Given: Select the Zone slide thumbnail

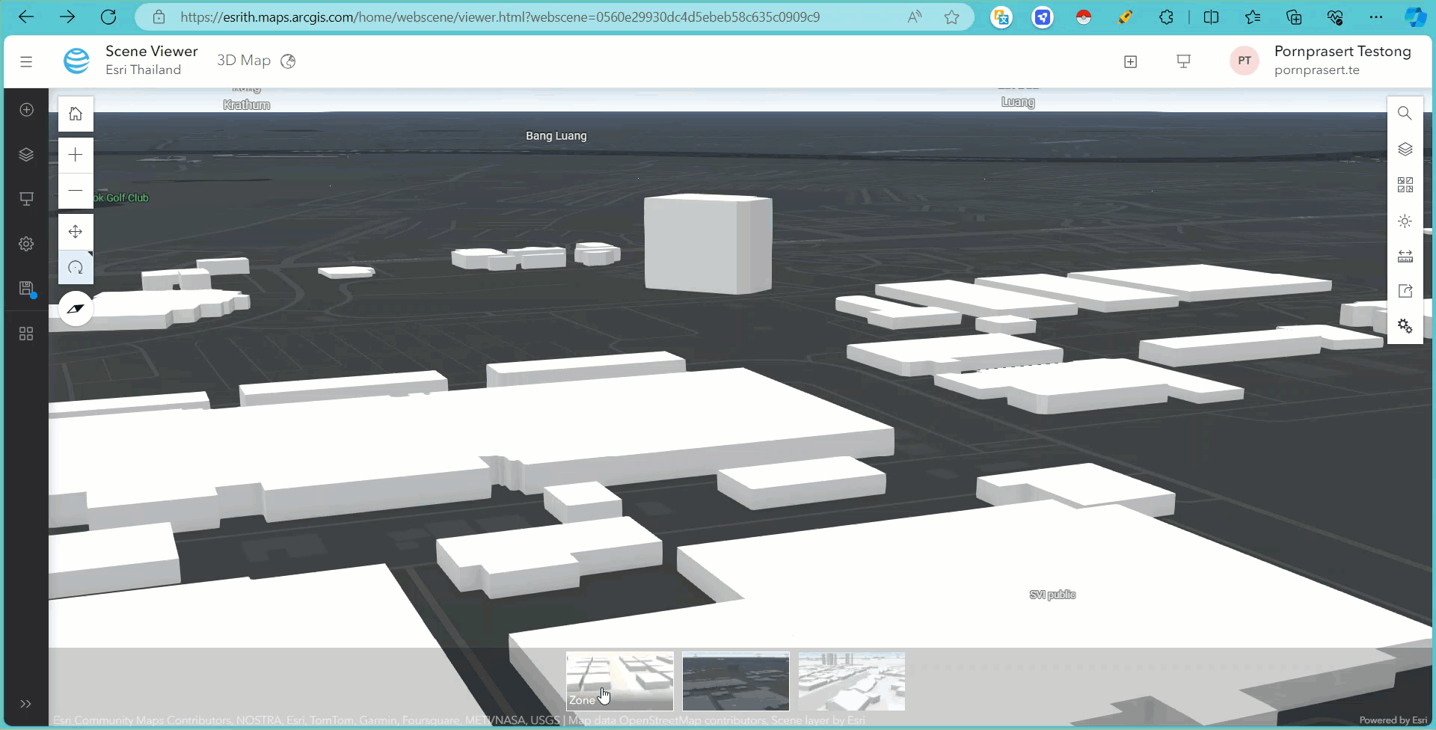Looking at the screenshot, I should [x=619, y=681].
